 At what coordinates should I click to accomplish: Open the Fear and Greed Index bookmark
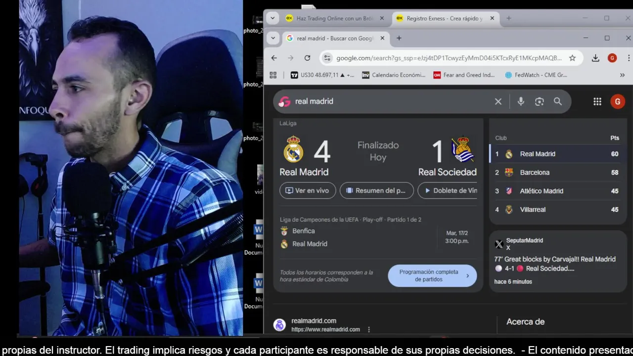click(464, 75)
